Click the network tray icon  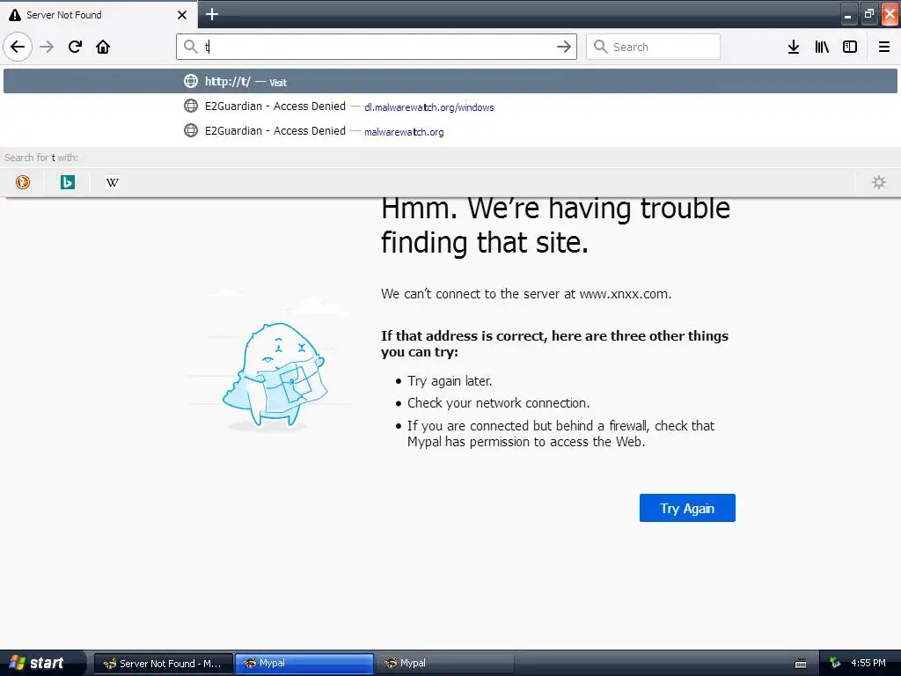[x=835, y=664]
